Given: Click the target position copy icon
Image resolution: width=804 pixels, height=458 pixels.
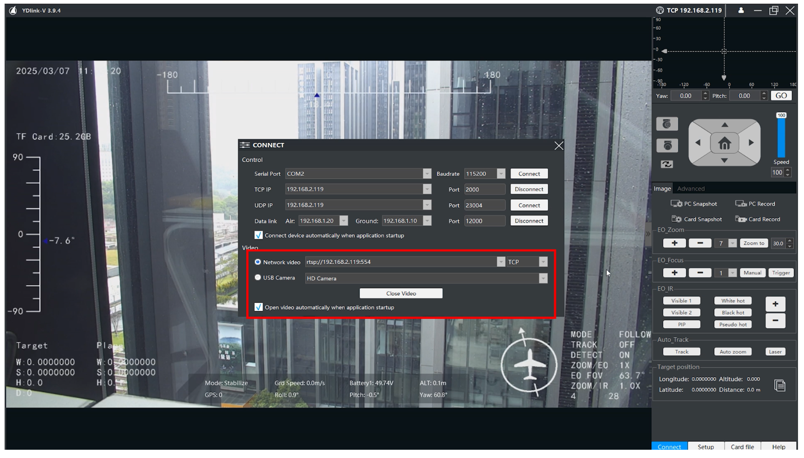Looking at the screenshot, I should point(780,385).
